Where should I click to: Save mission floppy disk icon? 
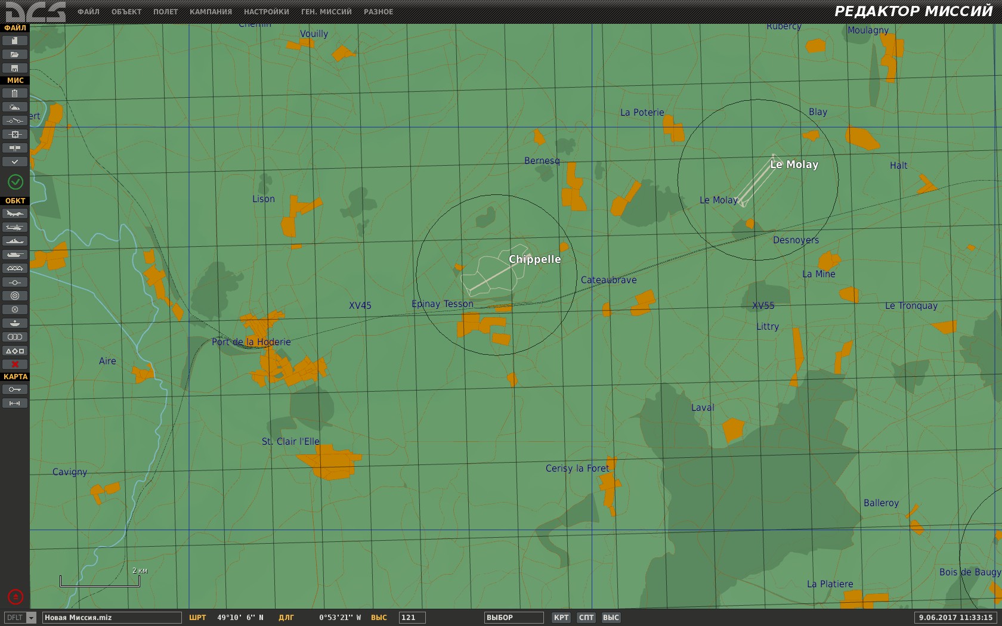pyautogui.click(x=15, y=68)
